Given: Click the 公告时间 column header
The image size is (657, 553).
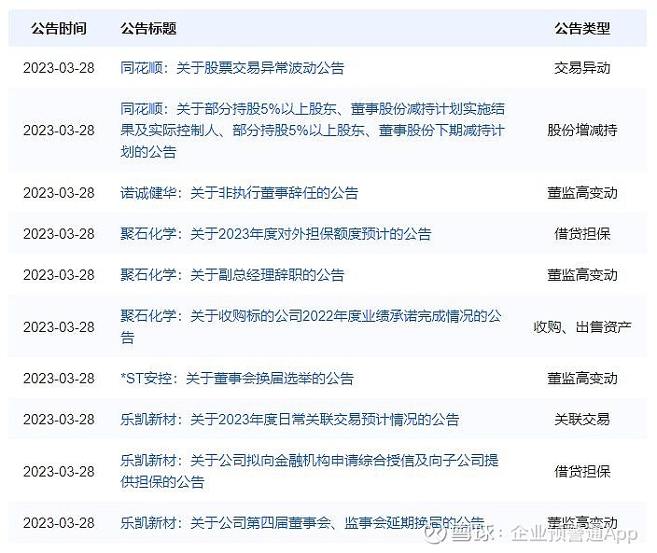Looking at the screenshot, I should (x=59, y=29).
